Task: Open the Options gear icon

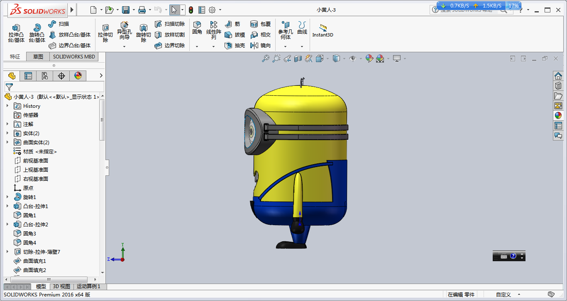Action: (x=212, y=10)
